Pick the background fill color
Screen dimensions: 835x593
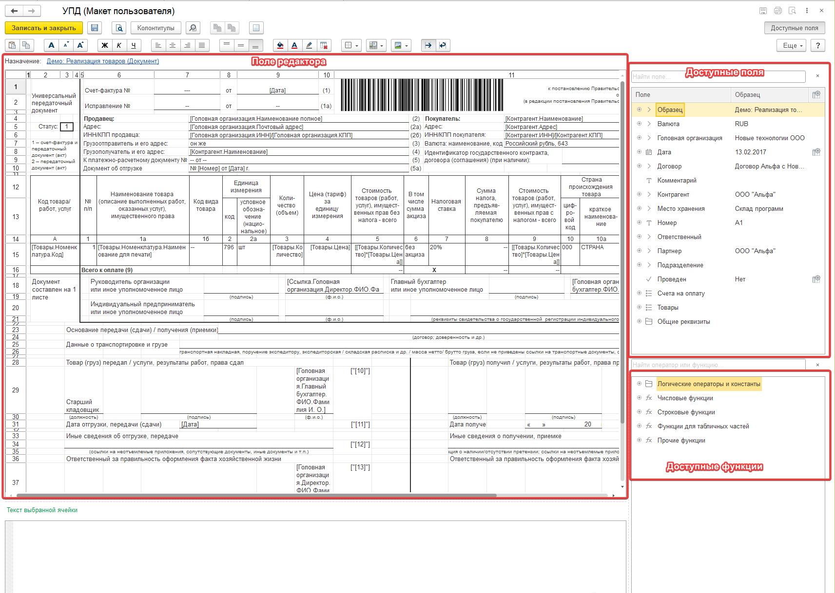point(280,45)
